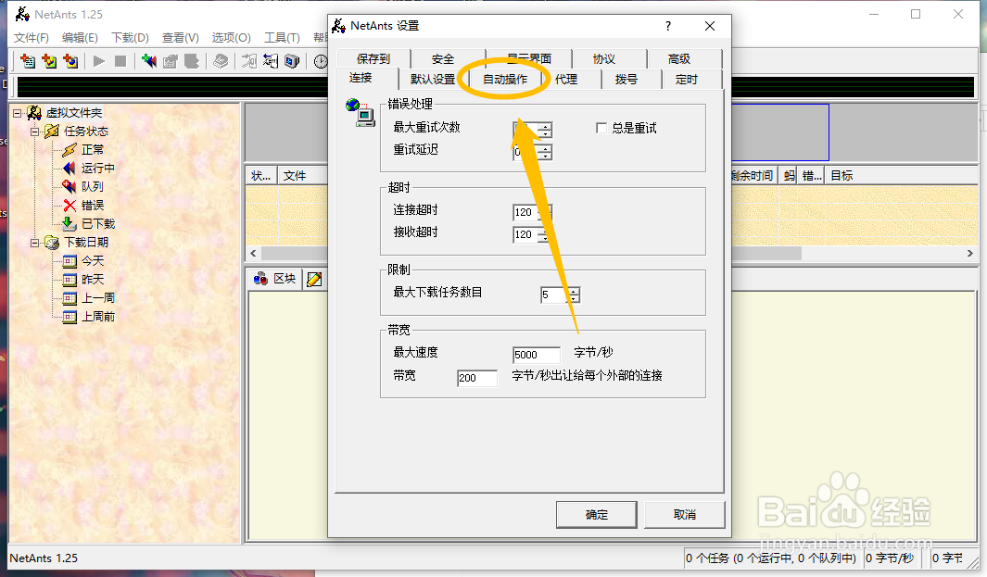Select 今天 under download date
The height and width of the screenshot is (577, 987).
[x=93, y=260]
